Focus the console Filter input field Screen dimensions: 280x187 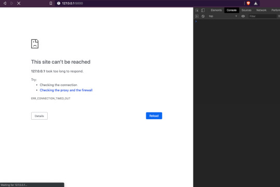262,16
